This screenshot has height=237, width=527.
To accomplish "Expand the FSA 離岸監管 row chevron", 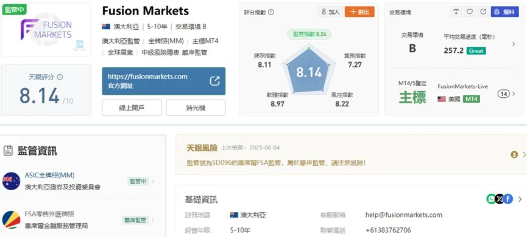I will pyautogui.click(x=153, y=220).
